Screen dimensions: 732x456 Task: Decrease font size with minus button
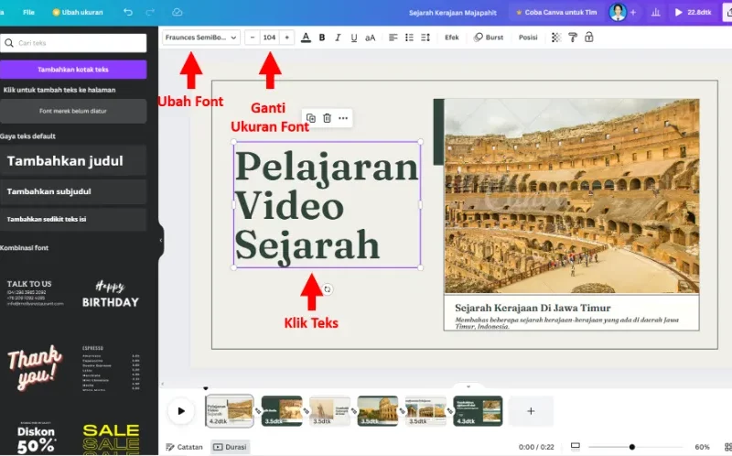coord(253,38)
